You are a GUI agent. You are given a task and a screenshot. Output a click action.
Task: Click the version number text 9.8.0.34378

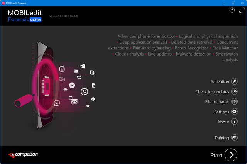click(x=64, y=16)
